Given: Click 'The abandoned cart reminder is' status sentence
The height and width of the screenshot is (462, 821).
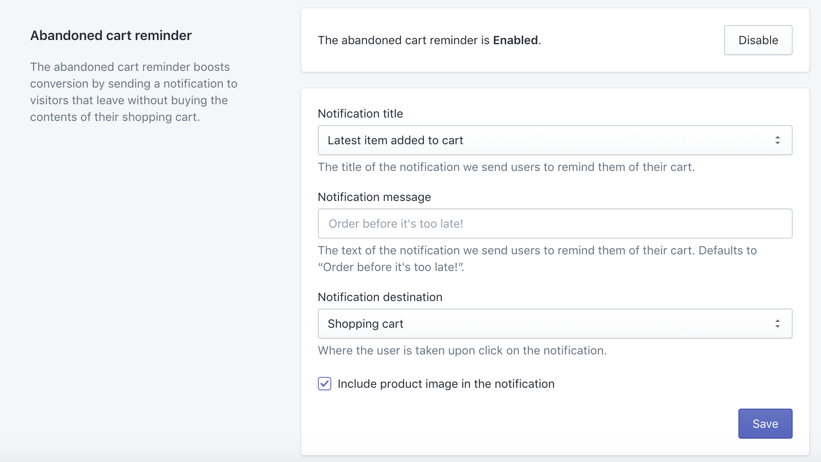Looking at the screenshot, I should (x=403, y=40).
